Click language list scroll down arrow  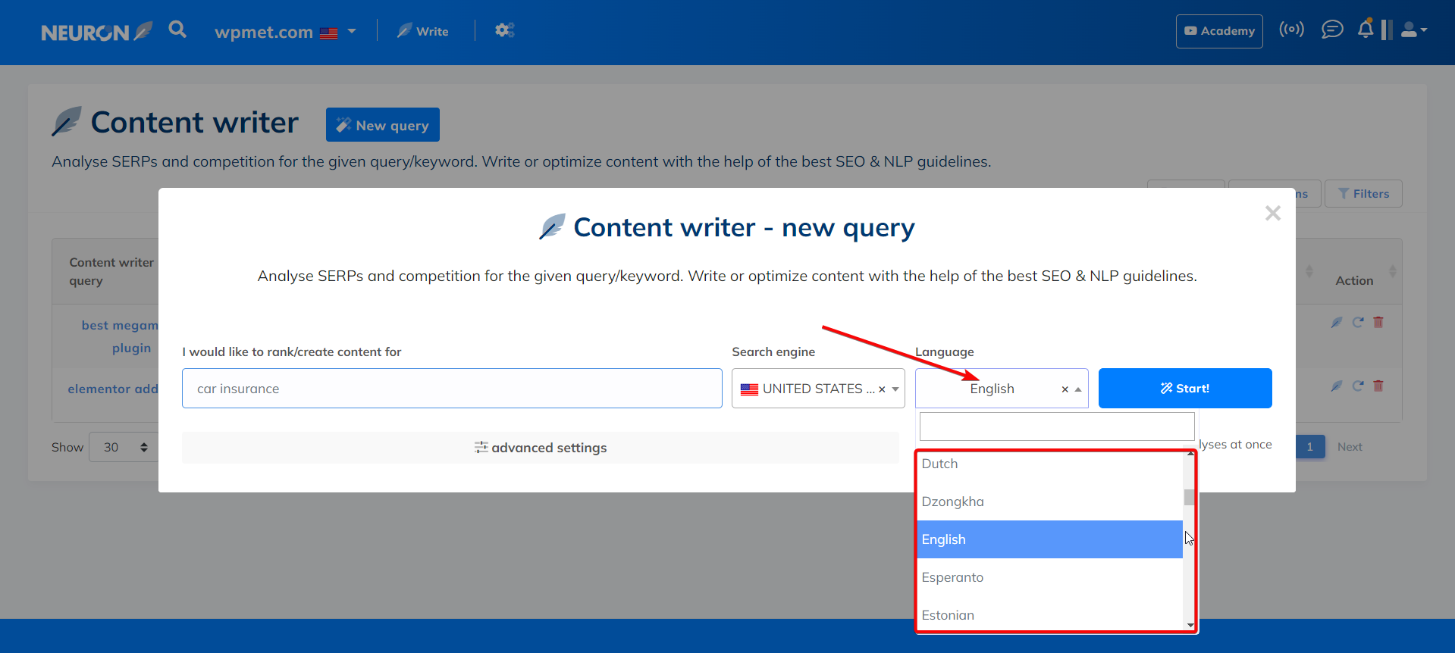(x=1190, y=625)
